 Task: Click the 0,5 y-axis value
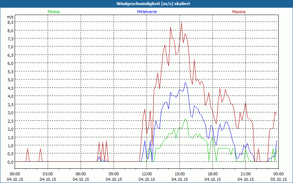tap(10, 154)
